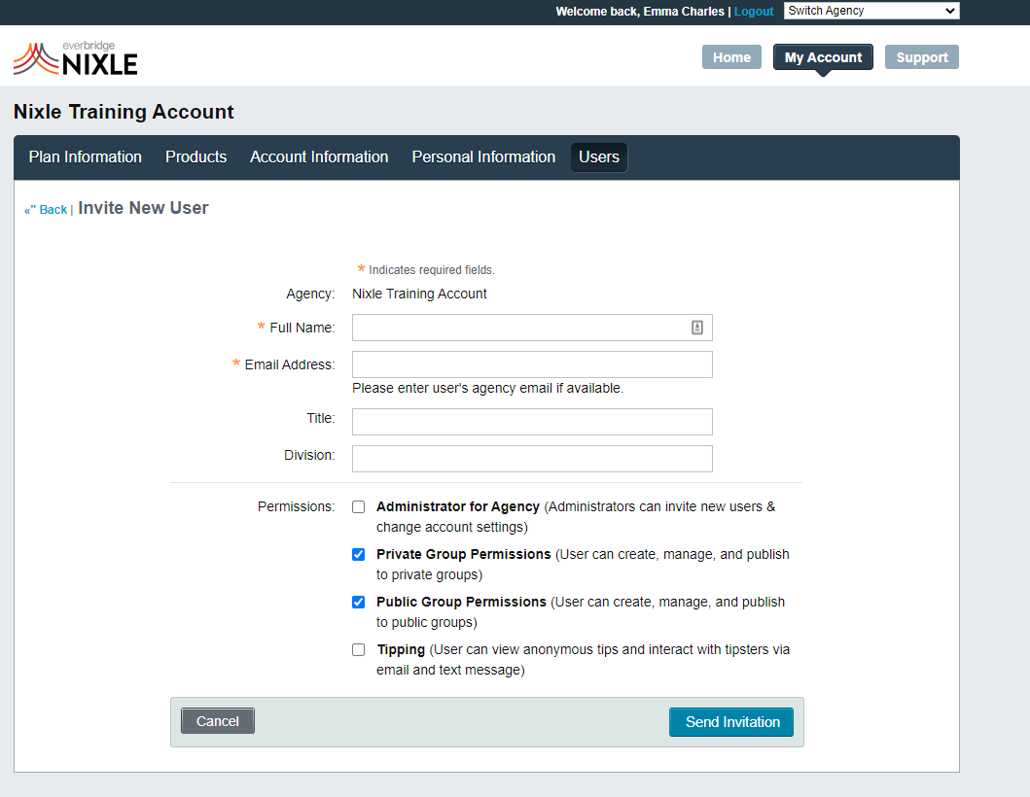1030x797 pixels.
Task: Go to the Home page button
Action: (731, 57)
